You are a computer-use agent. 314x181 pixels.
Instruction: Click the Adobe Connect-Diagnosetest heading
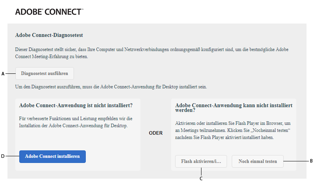(49, 35)
